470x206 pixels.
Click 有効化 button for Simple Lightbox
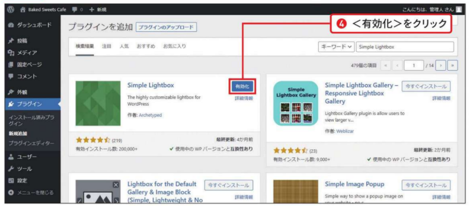point(242,87)
